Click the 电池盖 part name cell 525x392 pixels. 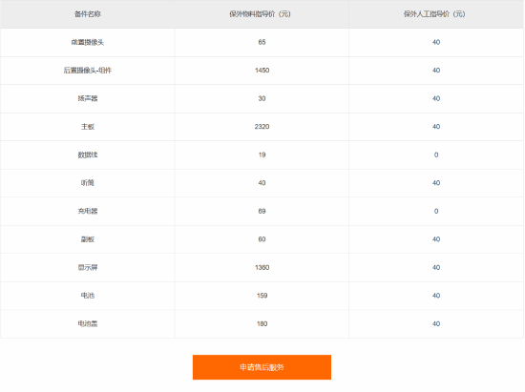88,323
